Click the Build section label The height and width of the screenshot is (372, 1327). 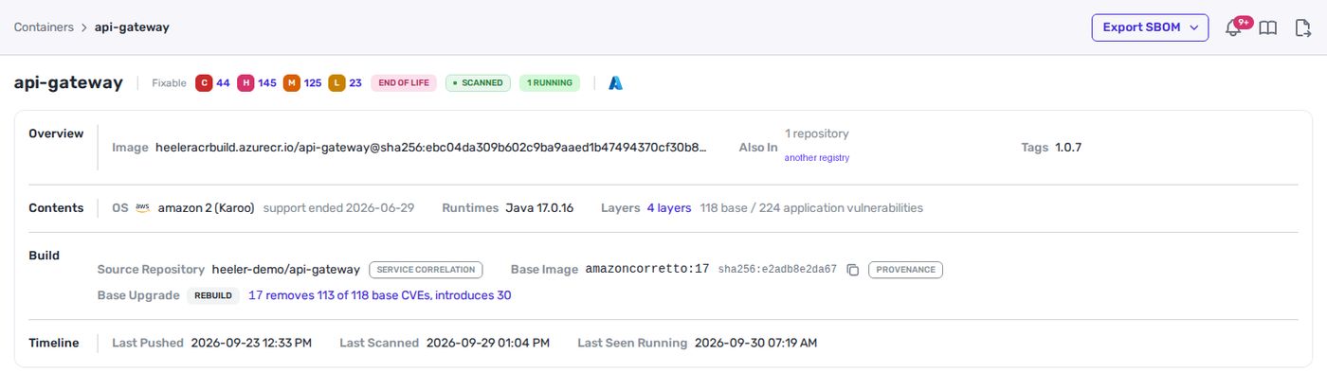(x=44, y=256)
